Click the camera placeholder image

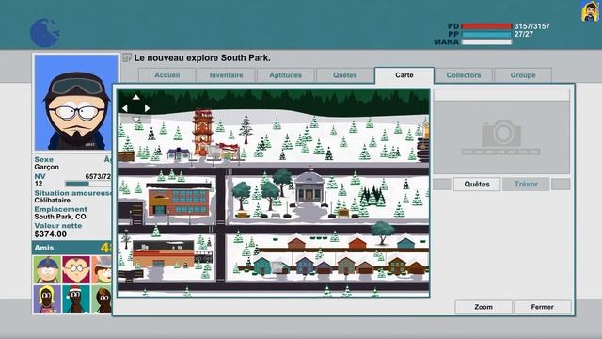501,137
